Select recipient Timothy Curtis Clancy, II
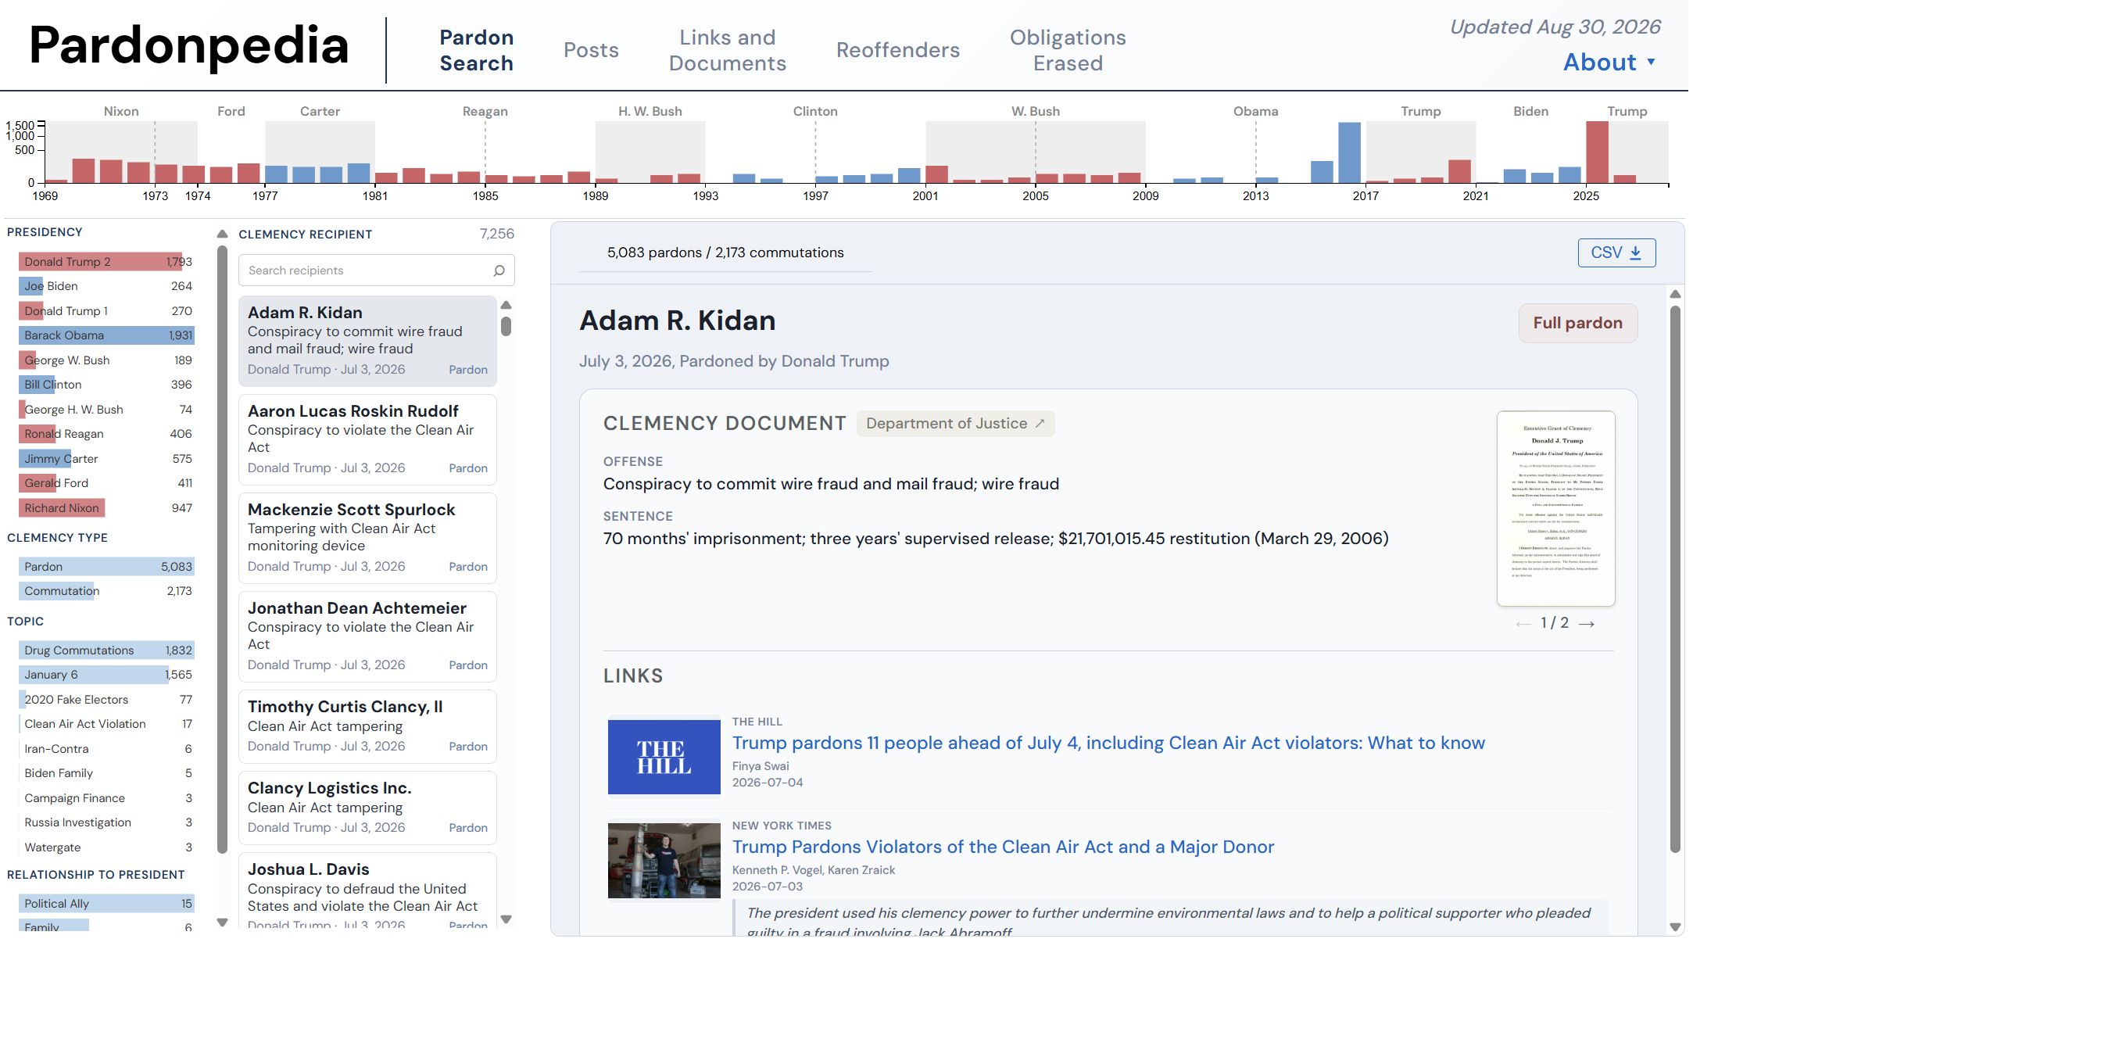 pos(367,727)
